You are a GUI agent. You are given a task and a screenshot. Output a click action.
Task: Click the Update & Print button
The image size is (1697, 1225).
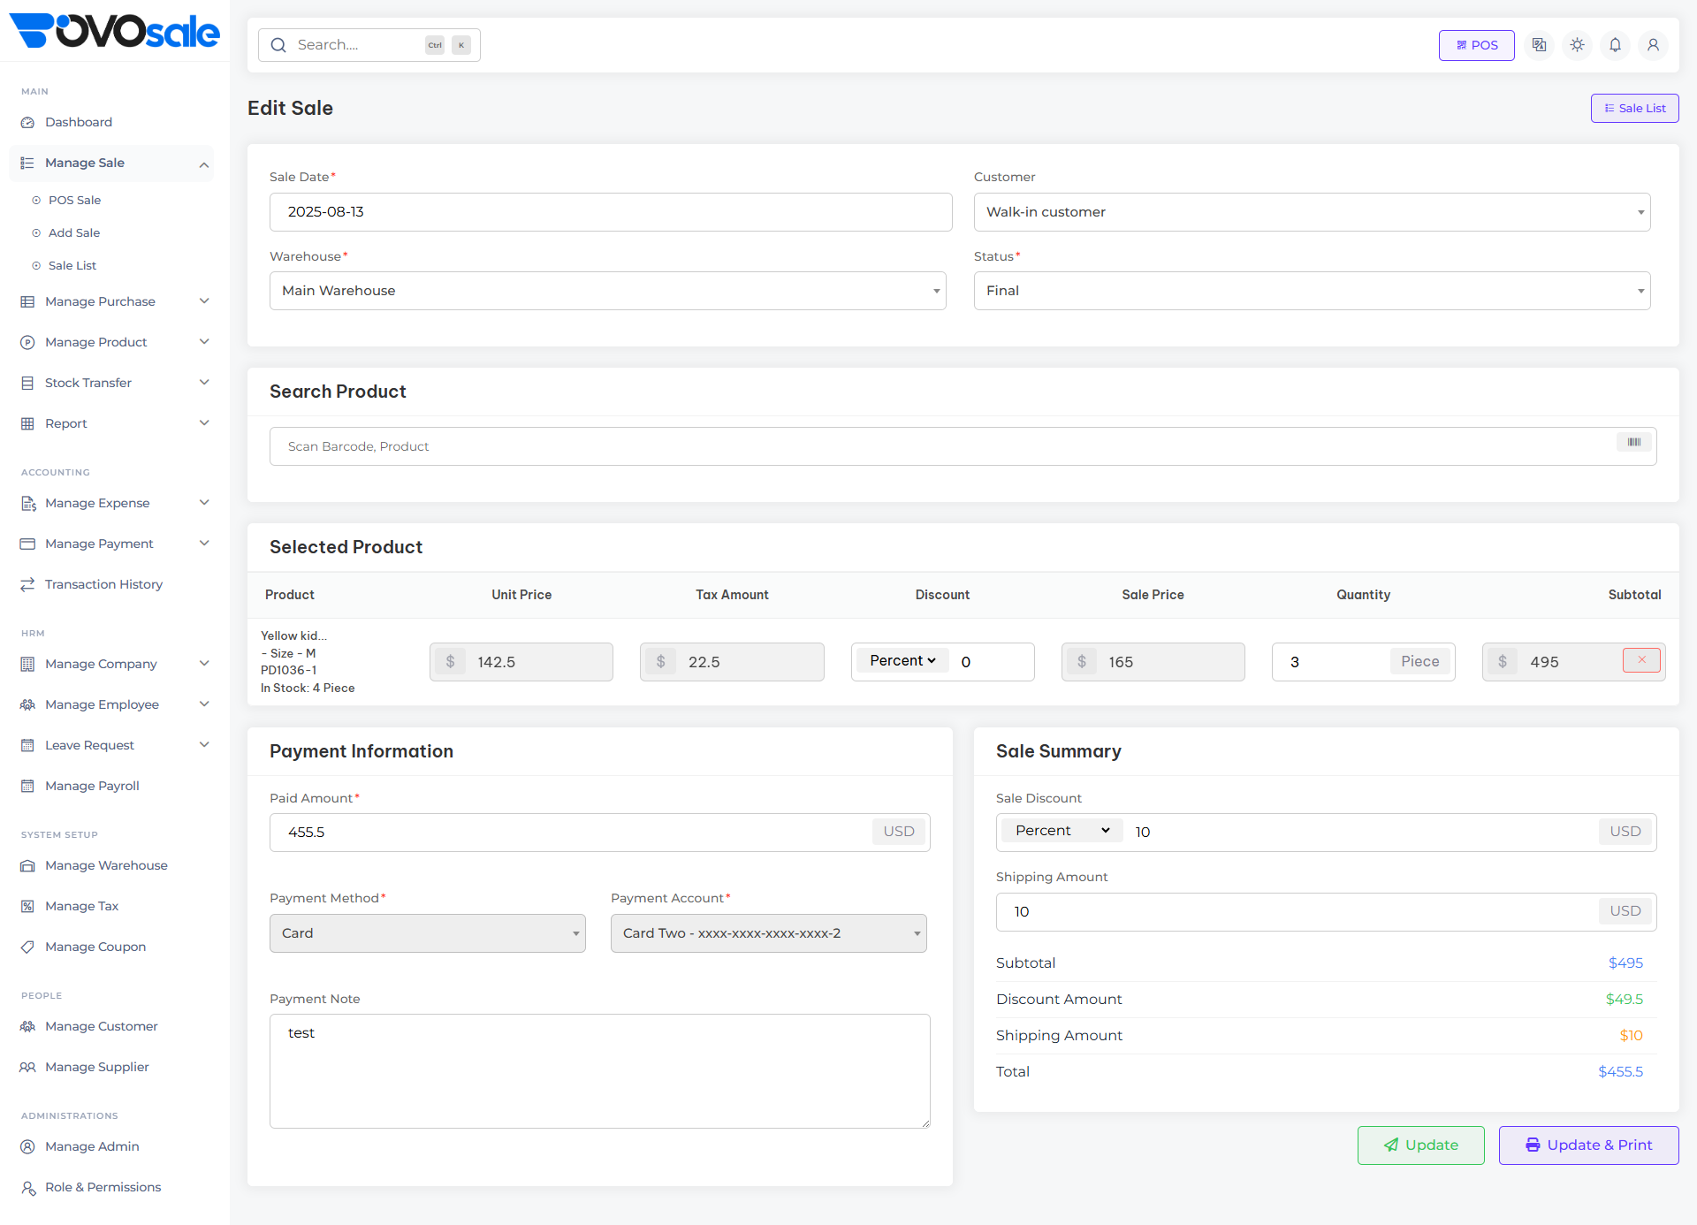coord(1588,1145)
